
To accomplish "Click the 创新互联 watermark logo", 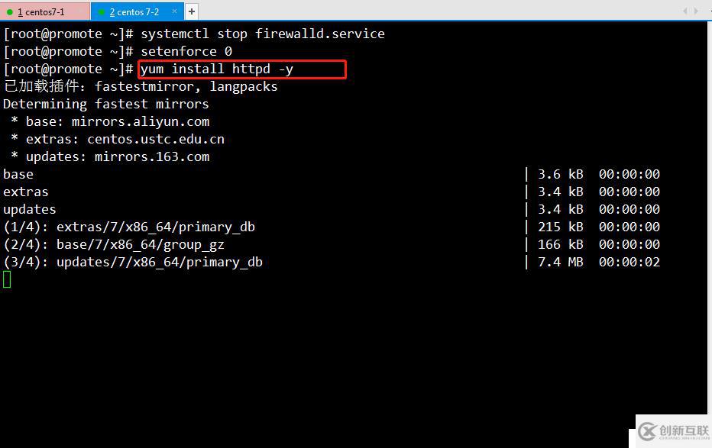I will [673, 431].
